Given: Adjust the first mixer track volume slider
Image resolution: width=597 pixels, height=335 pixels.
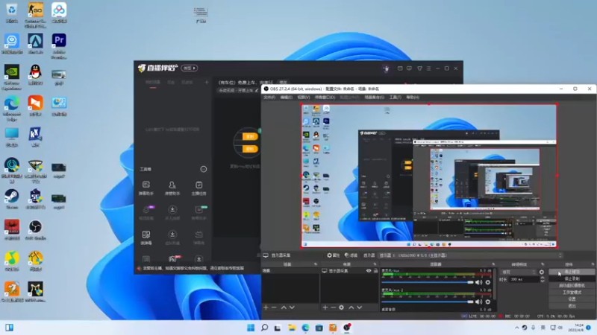Looking at the screenshot, I should [x=427, y=282].
